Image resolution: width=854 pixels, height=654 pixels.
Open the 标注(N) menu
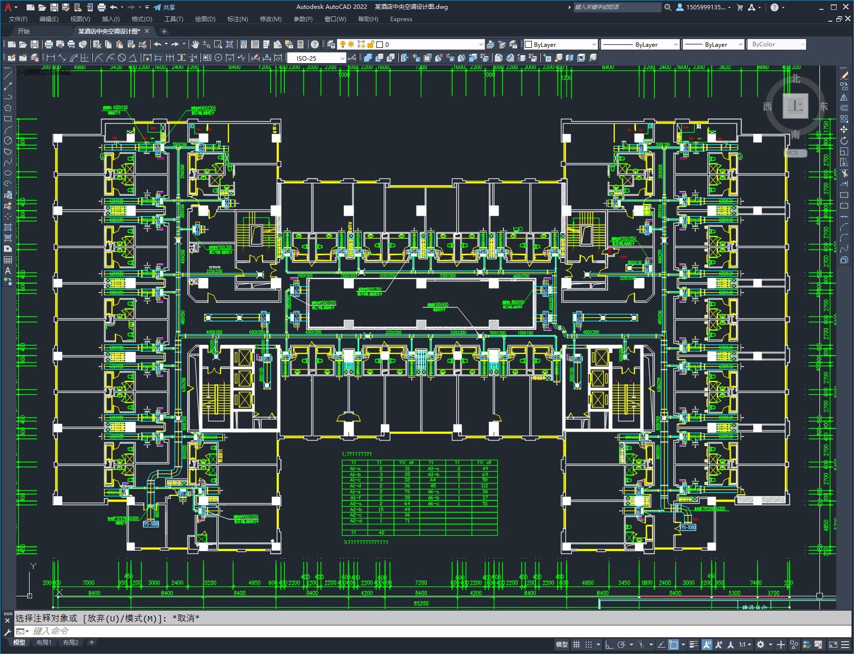point(237,19)
